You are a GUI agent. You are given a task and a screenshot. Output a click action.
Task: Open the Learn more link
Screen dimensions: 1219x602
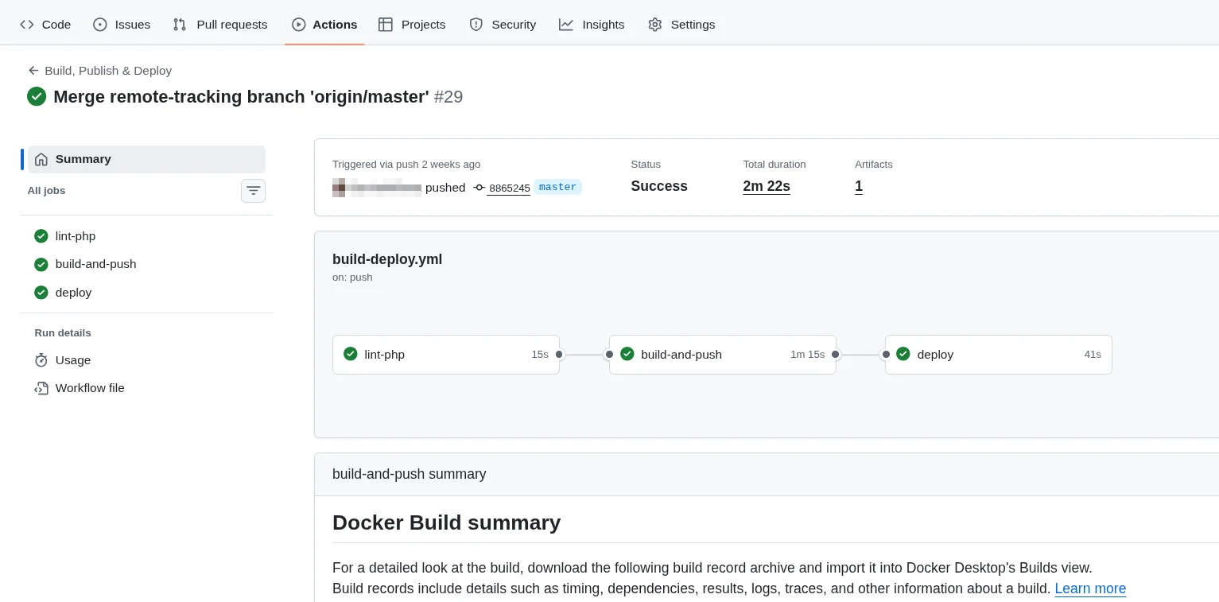1090,588
